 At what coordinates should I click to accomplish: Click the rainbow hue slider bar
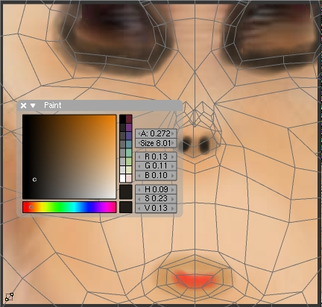(69, 207)
